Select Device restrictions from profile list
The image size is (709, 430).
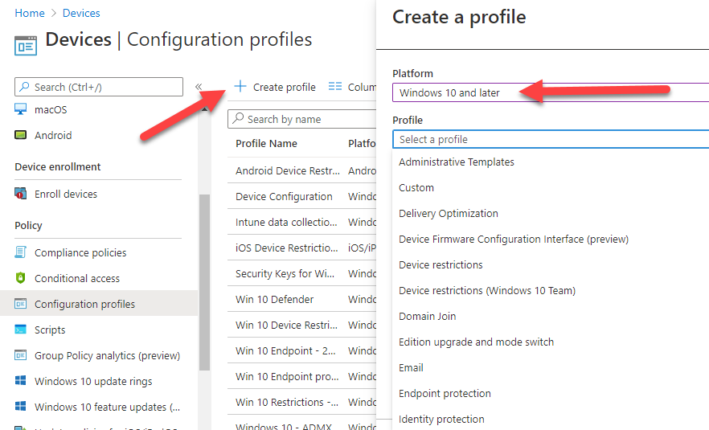pyautogui.click(x=441, y=264)
